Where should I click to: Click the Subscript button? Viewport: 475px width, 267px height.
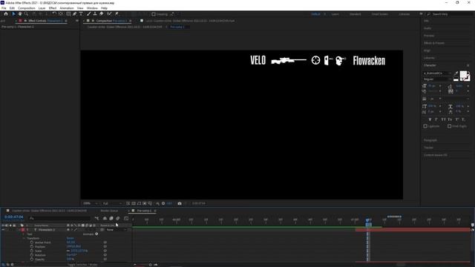tap(463, 119)
